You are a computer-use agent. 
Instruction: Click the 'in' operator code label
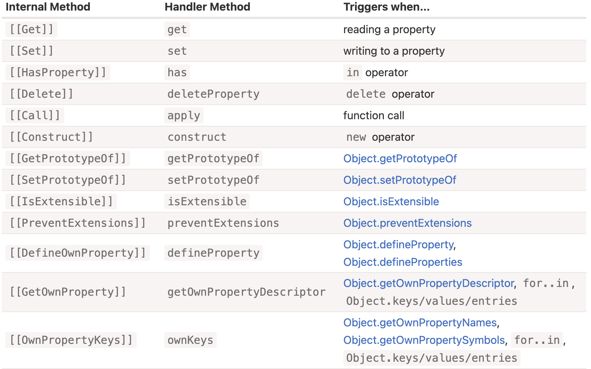[x=353, y=73]
